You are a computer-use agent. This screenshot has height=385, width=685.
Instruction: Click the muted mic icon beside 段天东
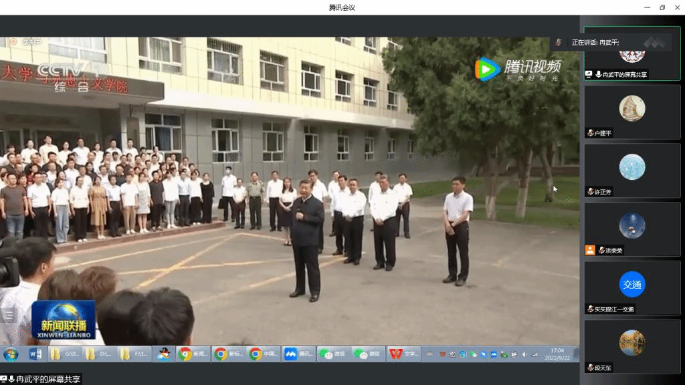coord(591,368)
